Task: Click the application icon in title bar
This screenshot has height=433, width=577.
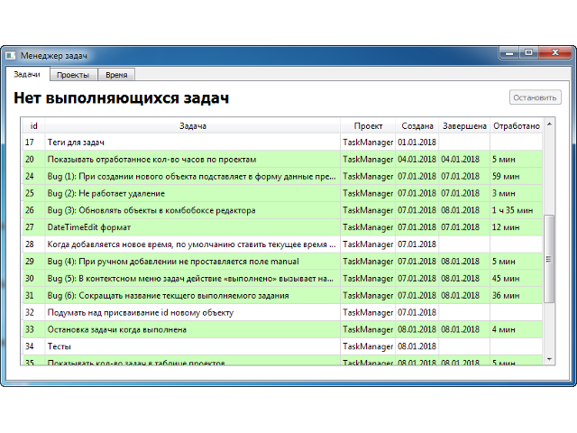Action: pos(10,56)
